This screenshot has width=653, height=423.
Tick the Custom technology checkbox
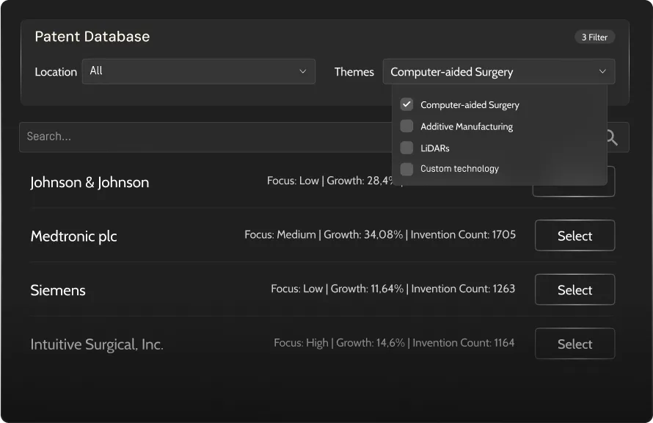pos(406,169)
